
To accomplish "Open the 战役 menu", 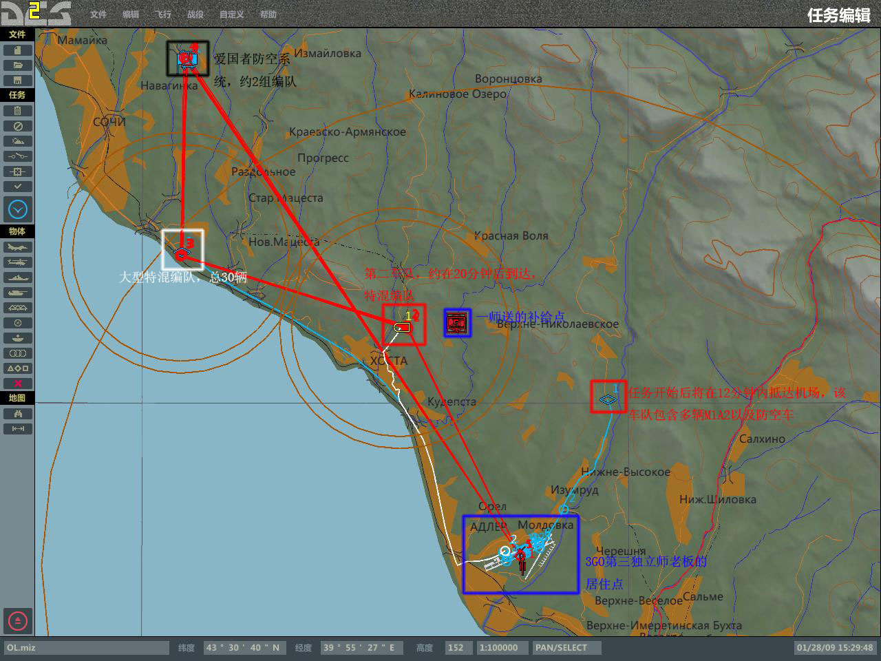I will coord(195,14).
